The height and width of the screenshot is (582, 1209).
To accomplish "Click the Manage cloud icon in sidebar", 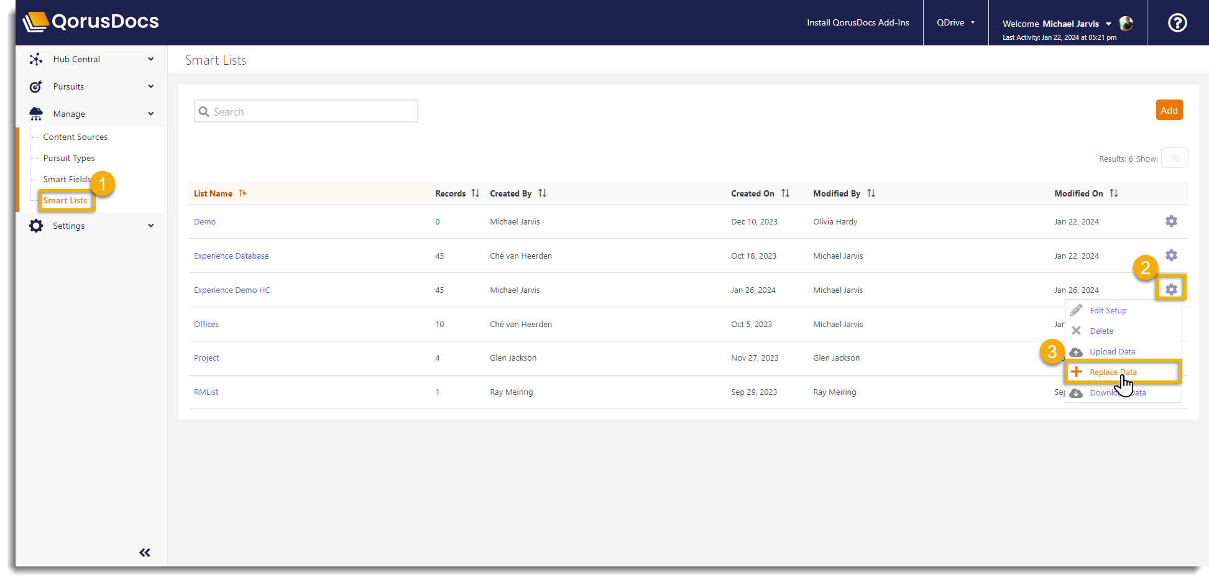I will [x=35, y=113].
